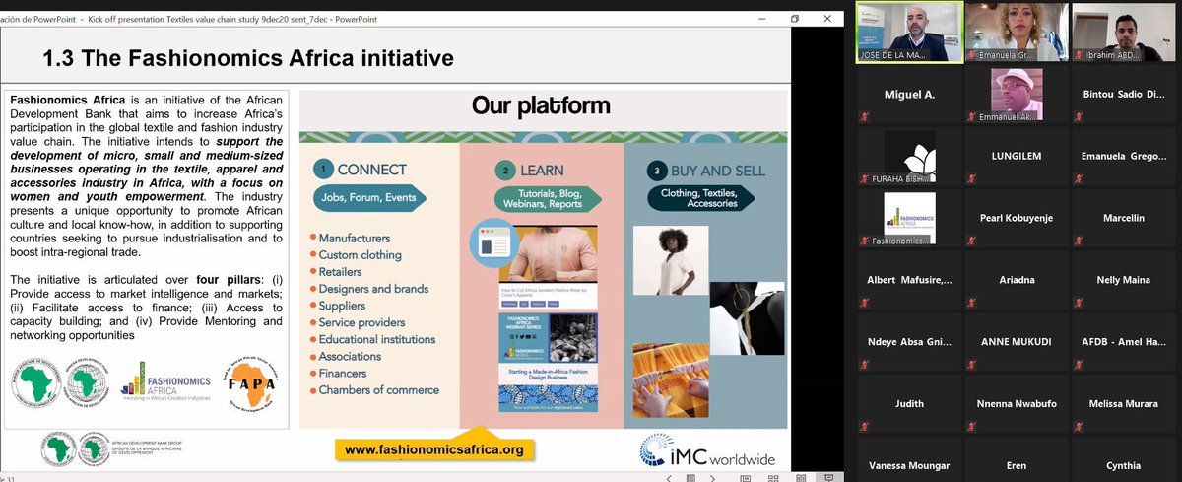1182x482 pixels.
Task: Click the muted mic icon on ANNE MUKUDI tile
Action: (970, 366)
